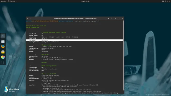Click the new tab icon in terminal header
Image resolution: width=171 pixels, height=96 pixels.
(28, 18)
